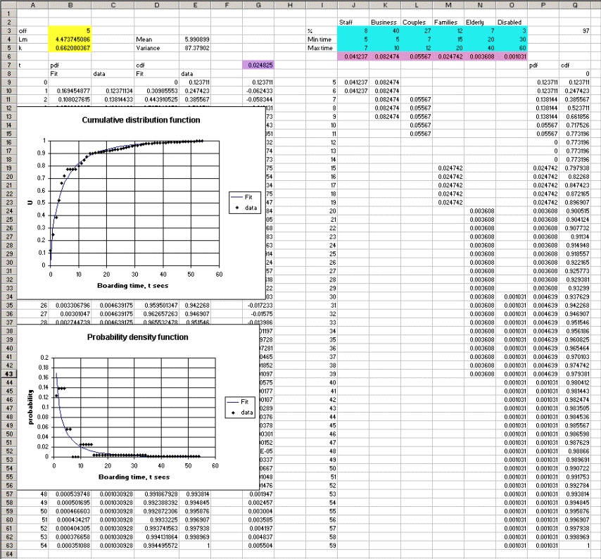601x559 pixels.
Task: Click the pdf header in column P
Action: (x=543, y=65)
